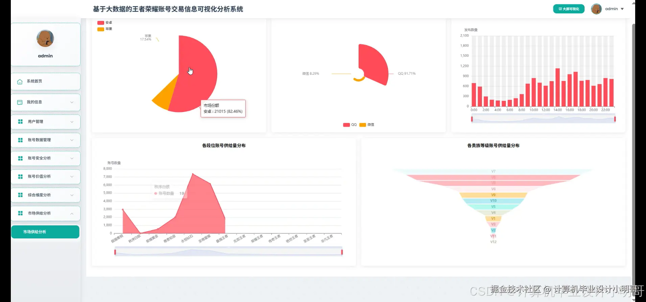
Task: Click the 账号价值分析 grid icon
Action: pos(20,176)
